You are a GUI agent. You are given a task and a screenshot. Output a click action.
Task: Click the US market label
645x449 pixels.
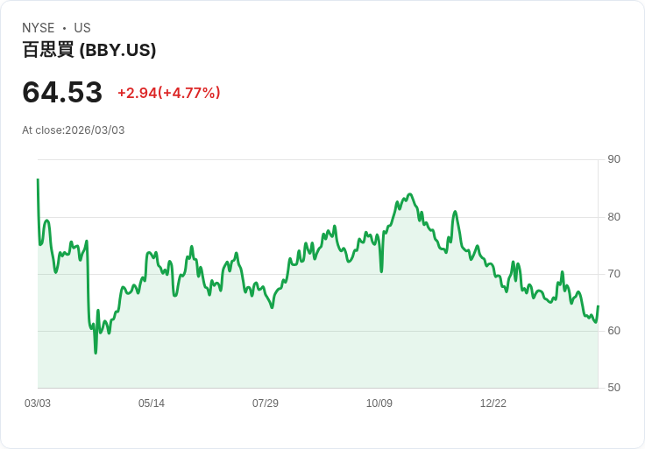pos(82,28)
